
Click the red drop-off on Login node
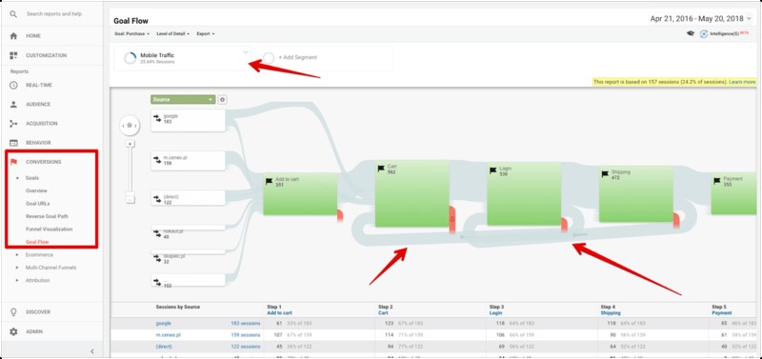tap(564, 225)
